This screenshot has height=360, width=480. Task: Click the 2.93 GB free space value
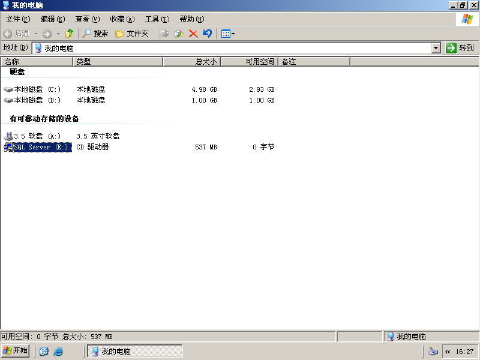coord(262,89)
